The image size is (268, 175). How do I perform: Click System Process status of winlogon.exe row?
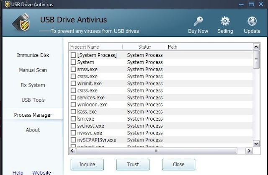click(145, 105)
